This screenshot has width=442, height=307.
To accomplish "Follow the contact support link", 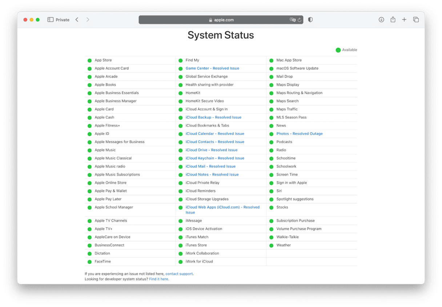I will point(179,274).
